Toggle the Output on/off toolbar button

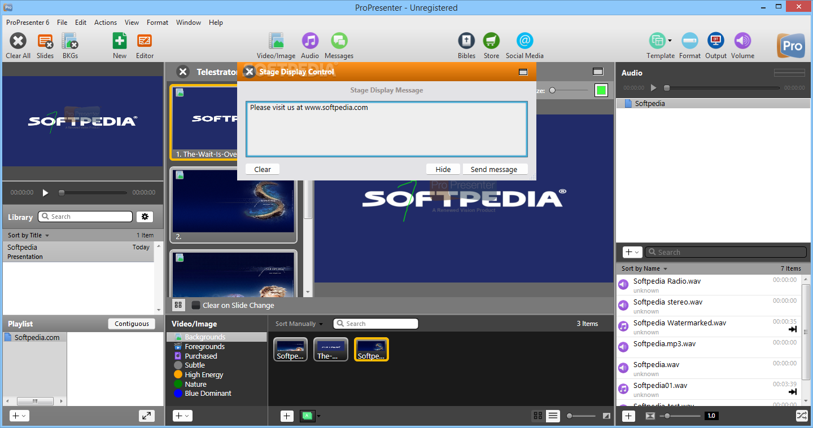pyautogui.click(x=716, y=41)
